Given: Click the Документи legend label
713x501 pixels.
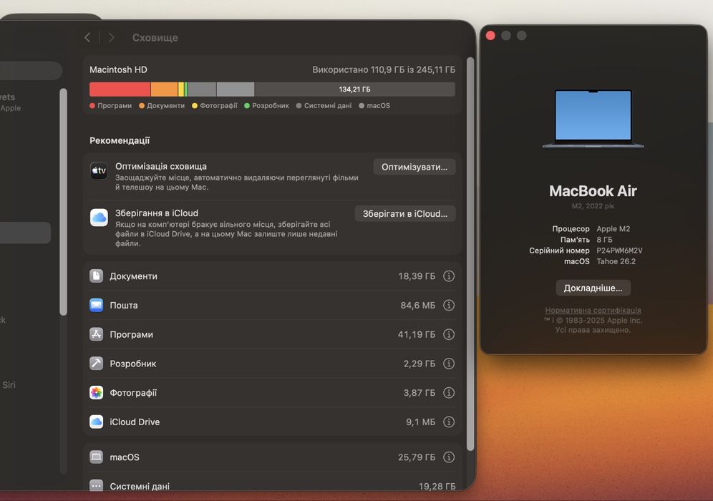Looking at the screenshot, I should click(165, 105).
